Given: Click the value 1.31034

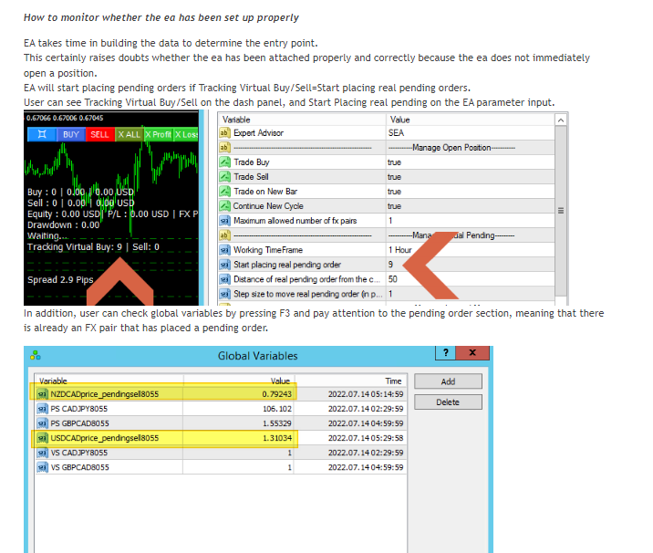Looking at the screenshot, I should (277, 438).
